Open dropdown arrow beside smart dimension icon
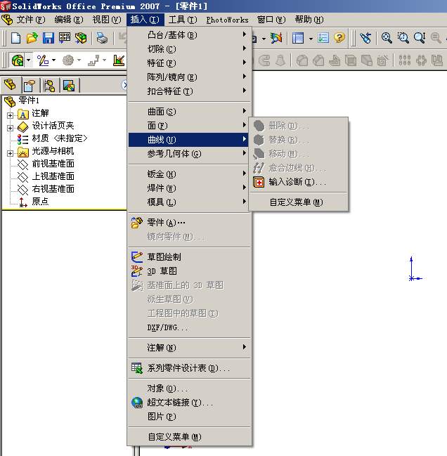Viewport: 447px width, 456px height. coord(53,60)
